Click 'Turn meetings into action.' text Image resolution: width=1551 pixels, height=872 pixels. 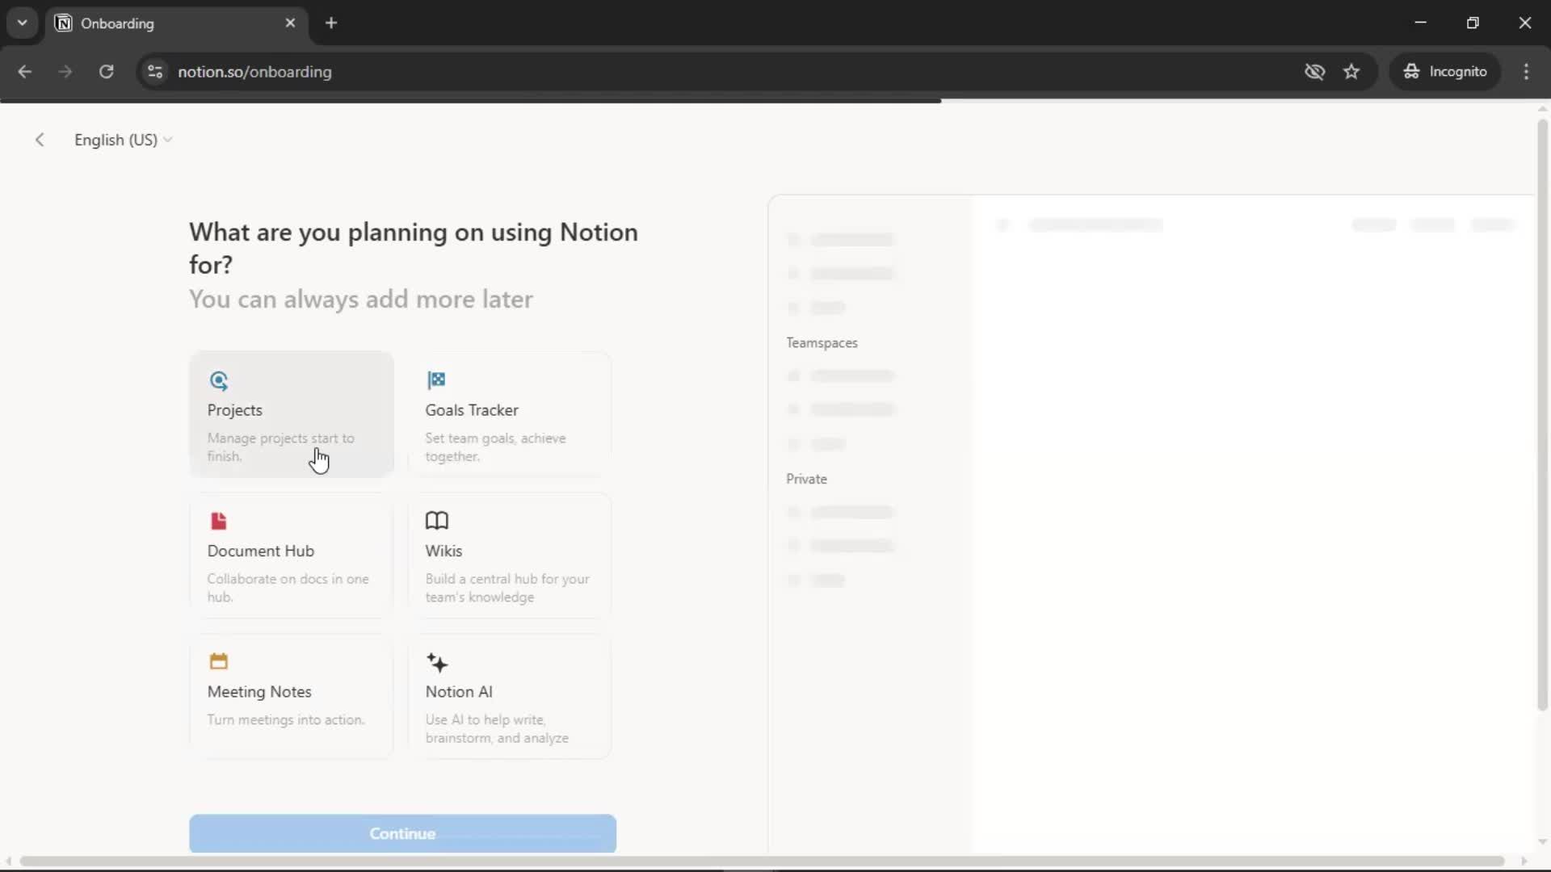286,719
